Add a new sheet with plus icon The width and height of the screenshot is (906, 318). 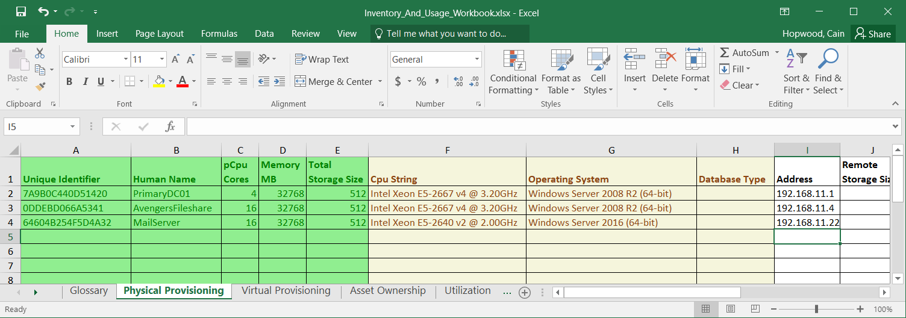525,293
